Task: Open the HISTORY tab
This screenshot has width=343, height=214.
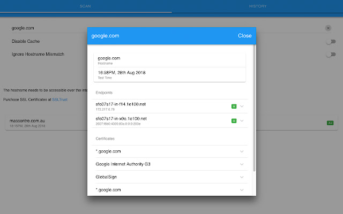Action: point(258,6)
